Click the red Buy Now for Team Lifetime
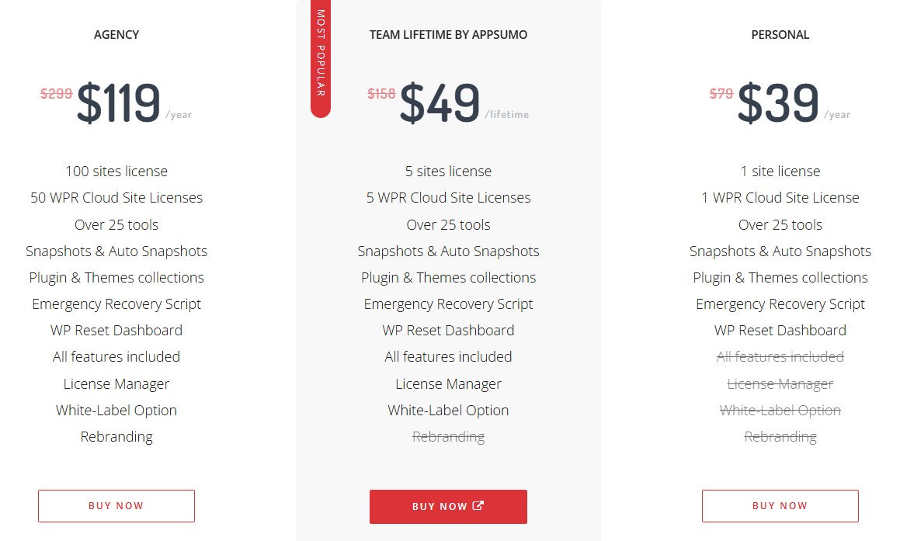The width and height of the screenshot is (900, 541). click(440, 507)
